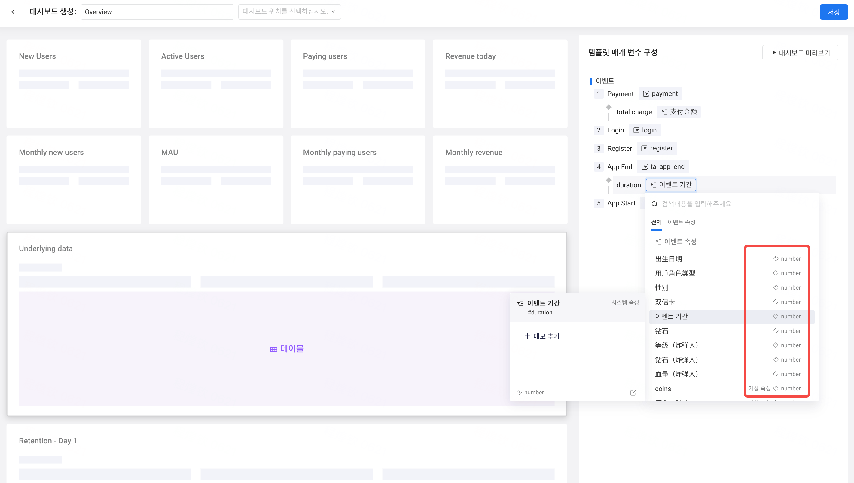
Task: Open the external link icon in property tooltip
Action: pos(633,392)
